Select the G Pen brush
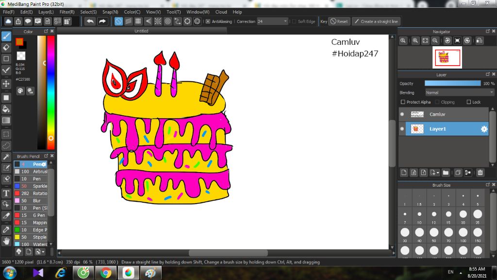Image resolution: width=497 pixels, height=280 pixels. click(31, 215)
